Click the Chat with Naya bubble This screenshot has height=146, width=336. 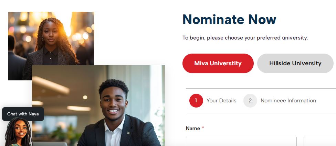(23, 114)
